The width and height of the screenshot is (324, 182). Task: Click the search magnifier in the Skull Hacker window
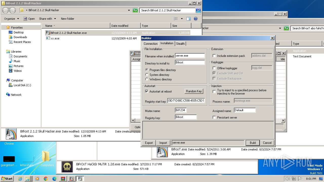(198, 10)
